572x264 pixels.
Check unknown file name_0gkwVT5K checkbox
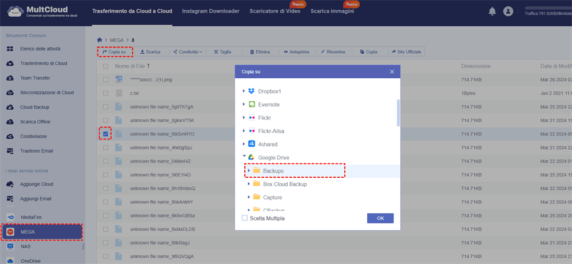click(105, 121)
